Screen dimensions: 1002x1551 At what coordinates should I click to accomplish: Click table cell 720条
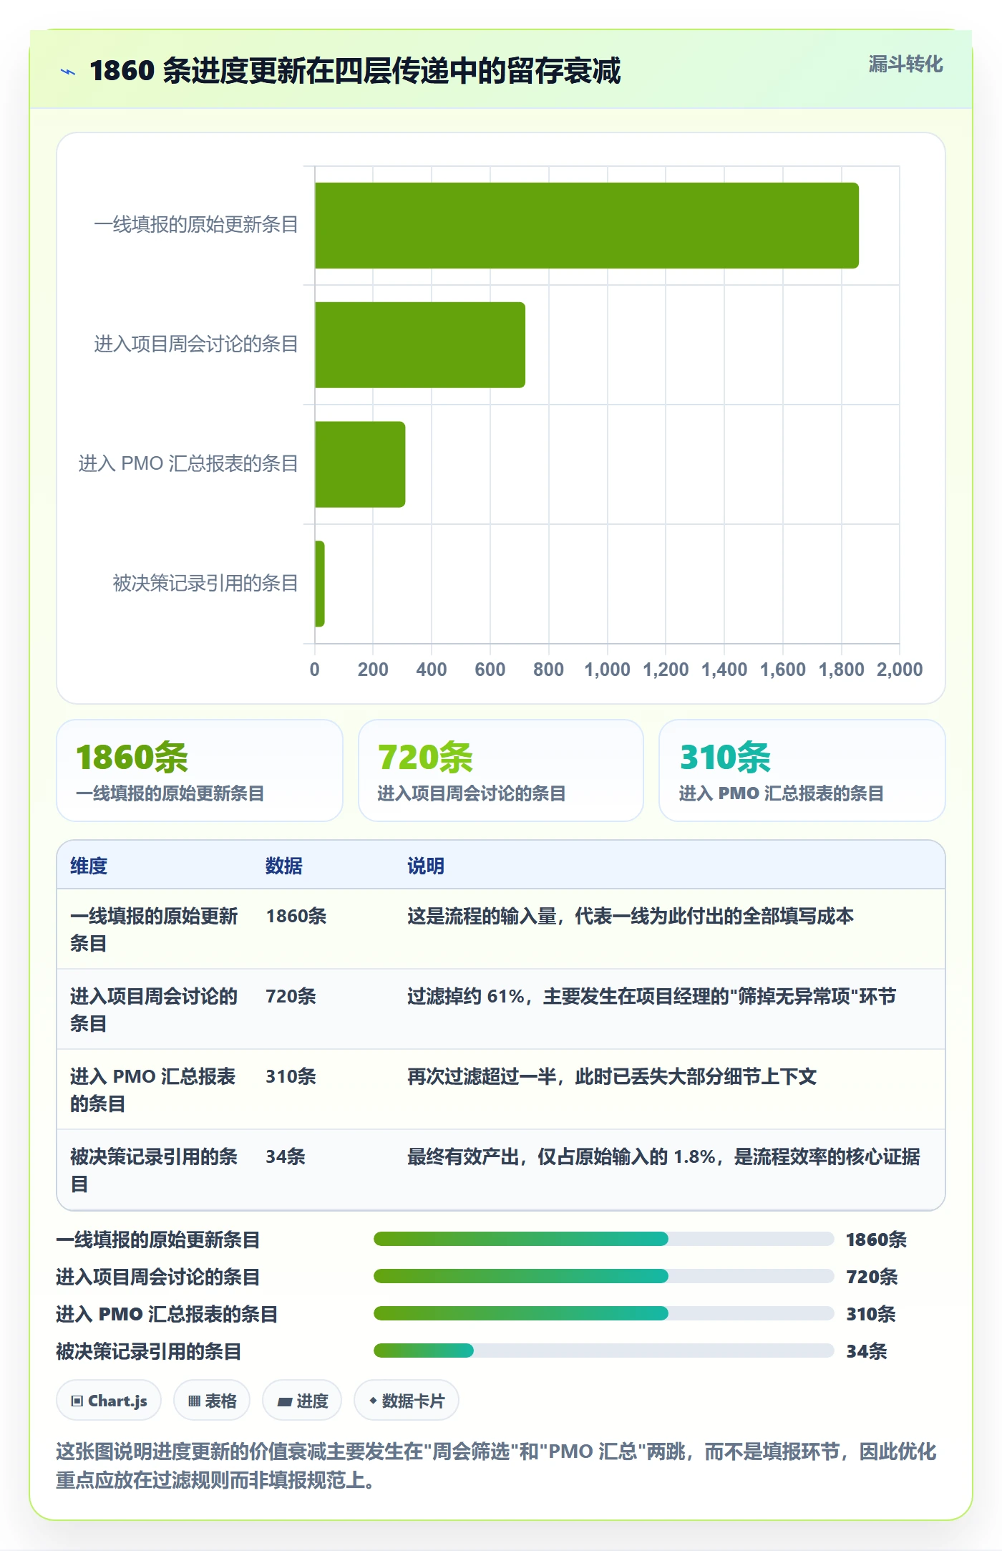291,996
